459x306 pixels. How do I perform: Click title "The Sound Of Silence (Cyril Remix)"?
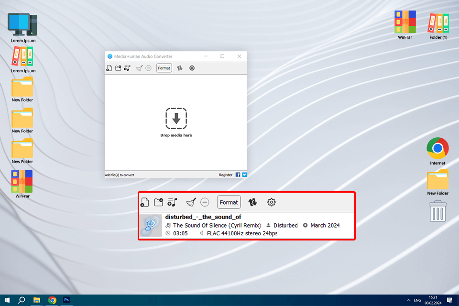[217, 226]
